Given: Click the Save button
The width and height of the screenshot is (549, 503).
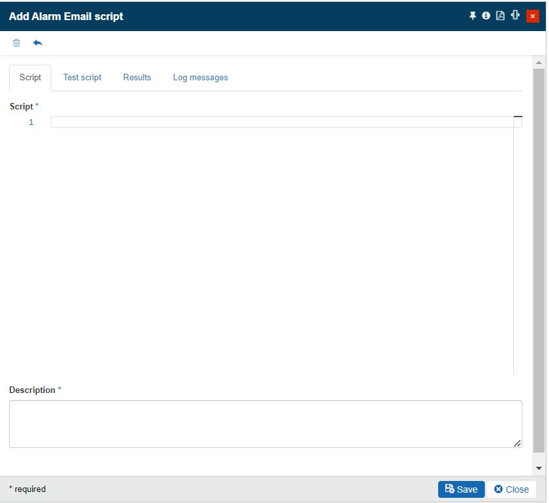Looking at the screenshot, I should click(x=461, y=489).
